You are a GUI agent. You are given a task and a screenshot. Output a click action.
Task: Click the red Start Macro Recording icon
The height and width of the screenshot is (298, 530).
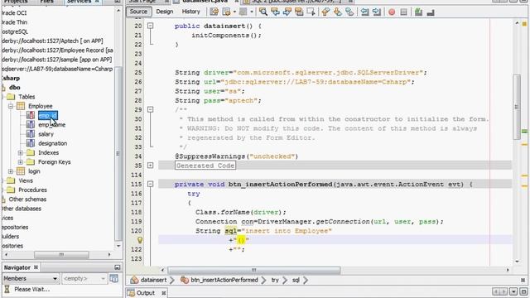coord(392,12)
